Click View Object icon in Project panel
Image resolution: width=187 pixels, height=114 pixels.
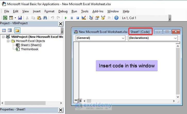coord(10,30)
